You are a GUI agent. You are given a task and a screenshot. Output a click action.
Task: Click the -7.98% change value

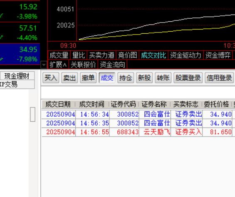27,59
